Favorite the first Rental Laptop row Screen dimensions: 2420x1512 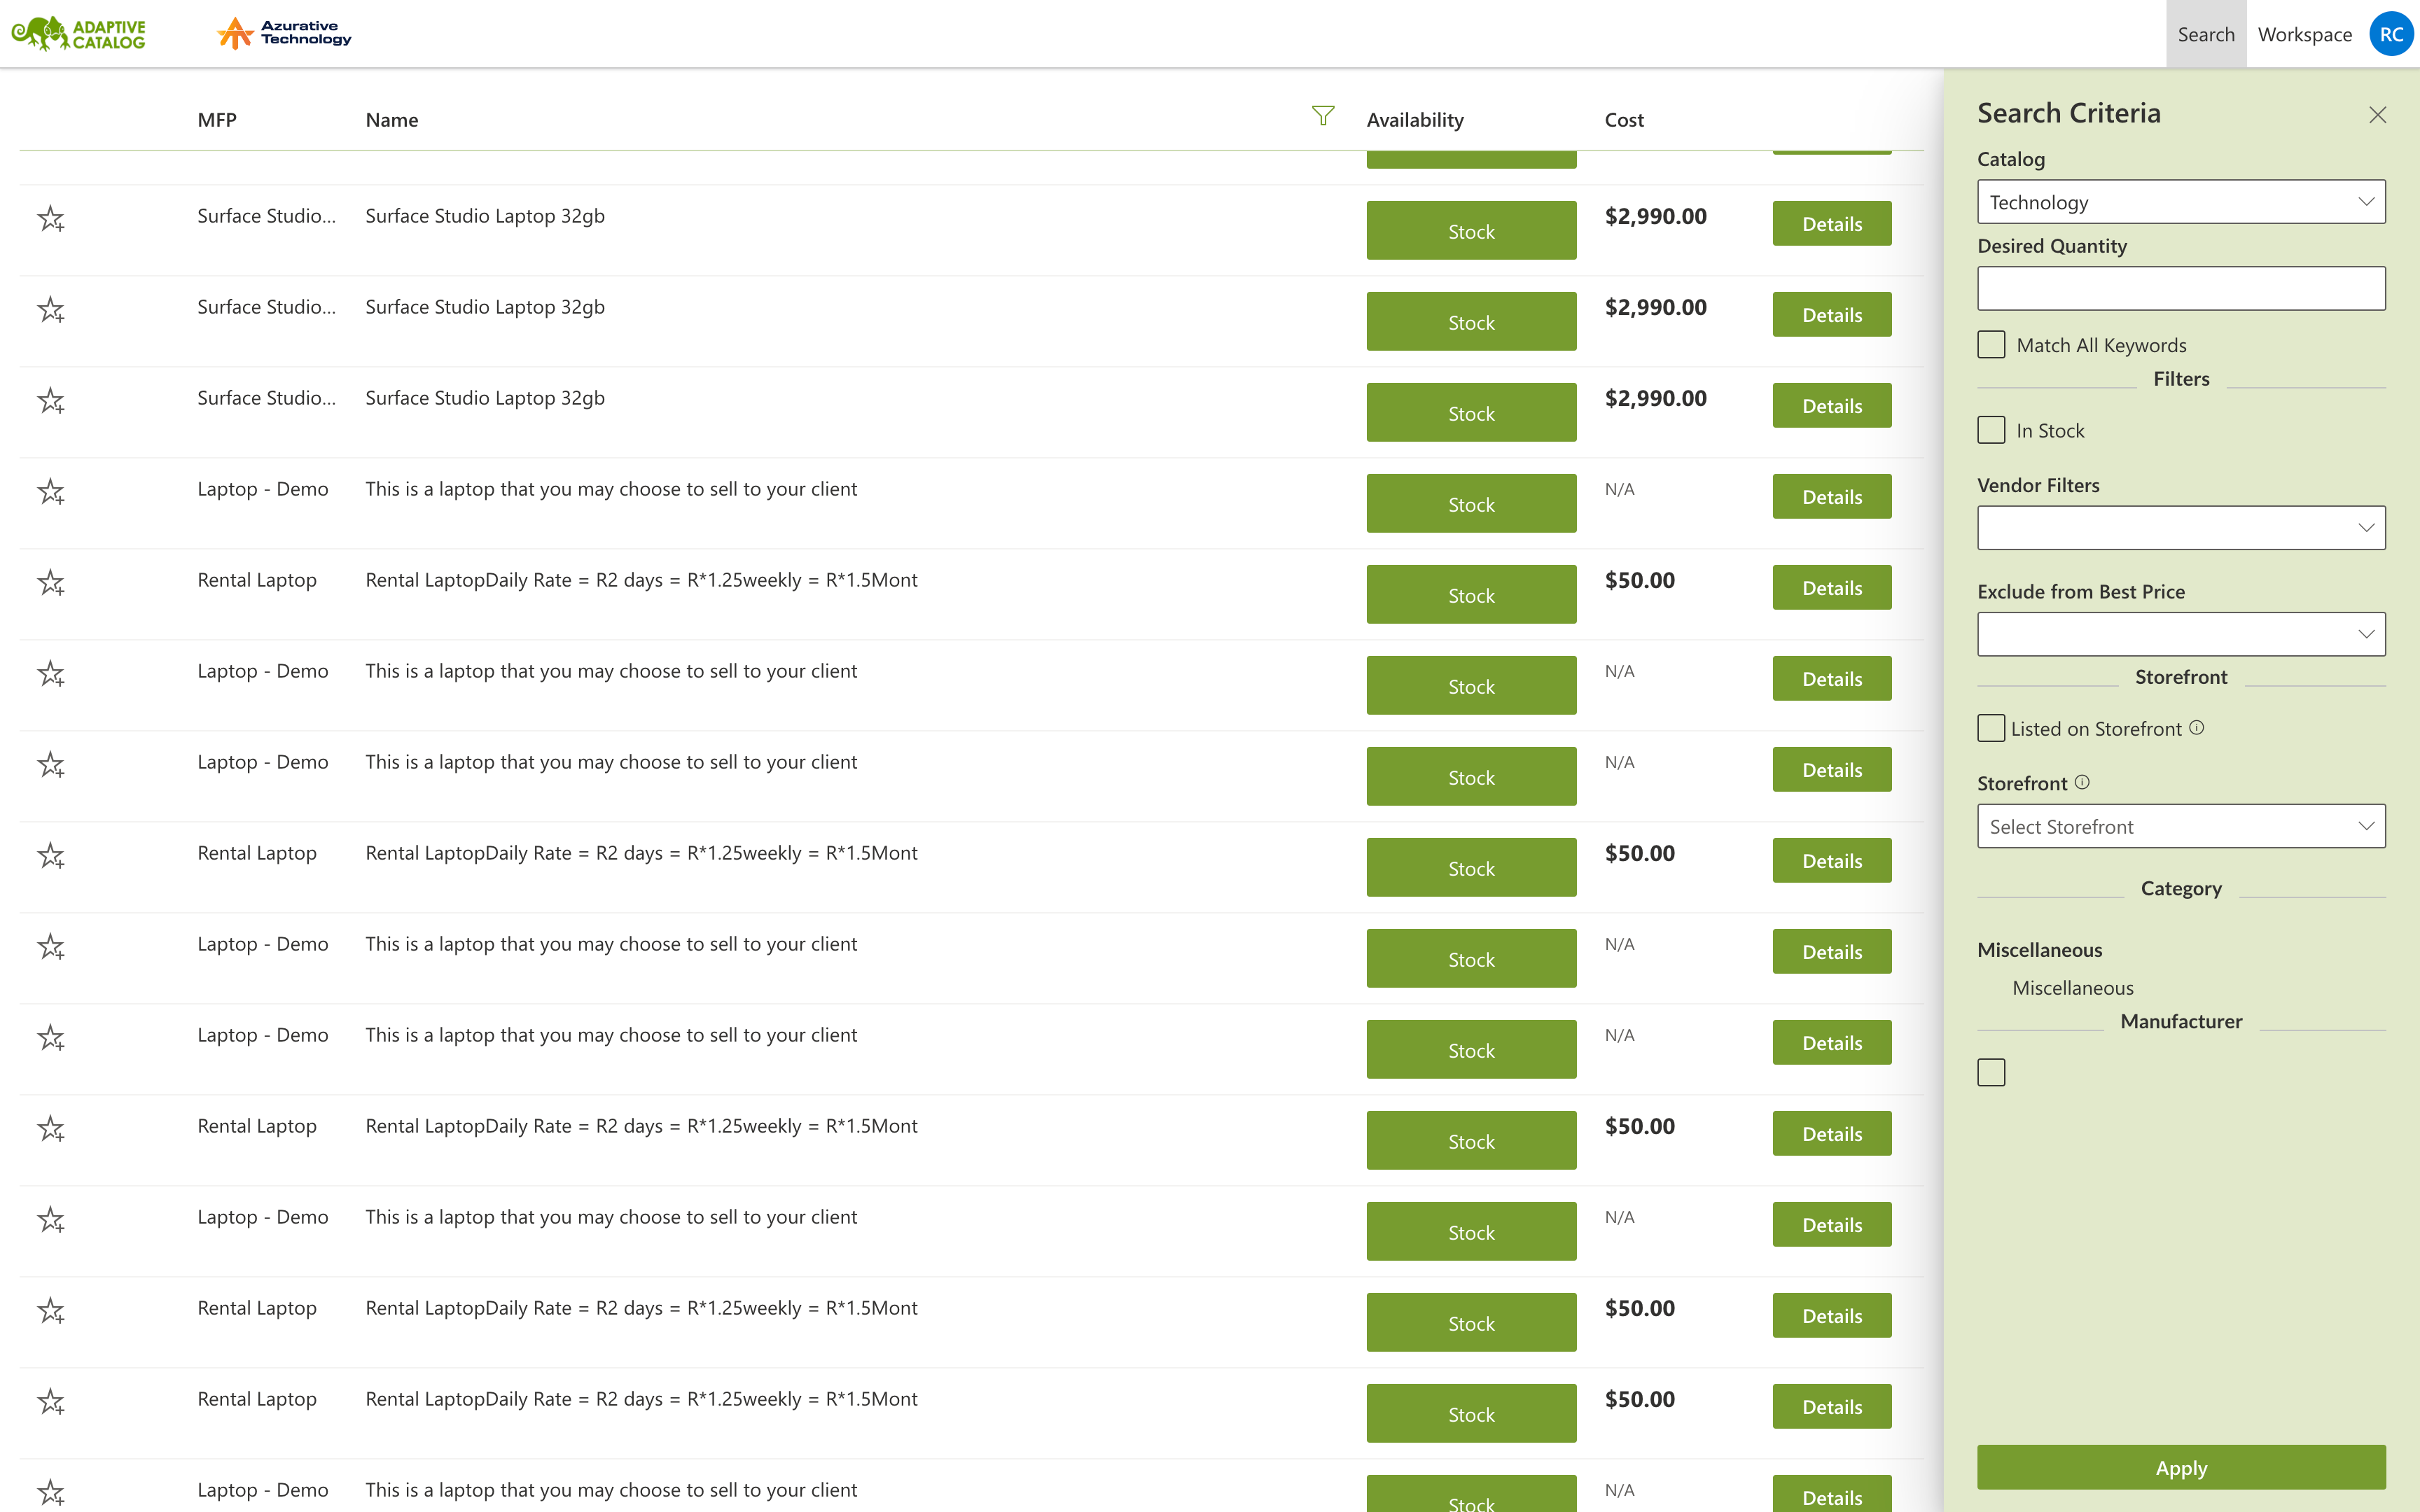point(51,582)
